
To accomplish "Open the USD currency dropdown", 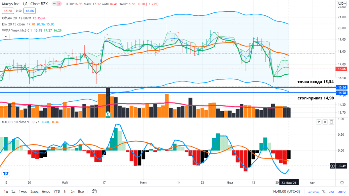I will 342,3.
